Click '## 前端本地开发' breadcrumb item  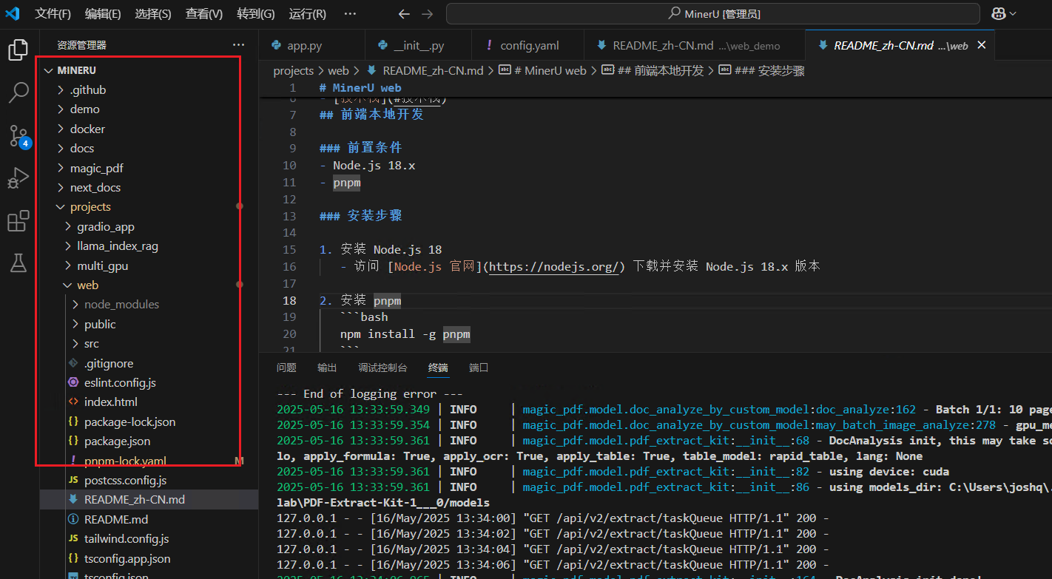coord(653,70)
